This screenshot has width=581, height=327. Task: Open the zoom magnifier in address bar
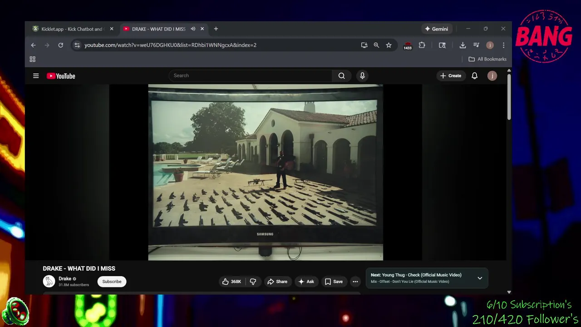pos(376,45)
